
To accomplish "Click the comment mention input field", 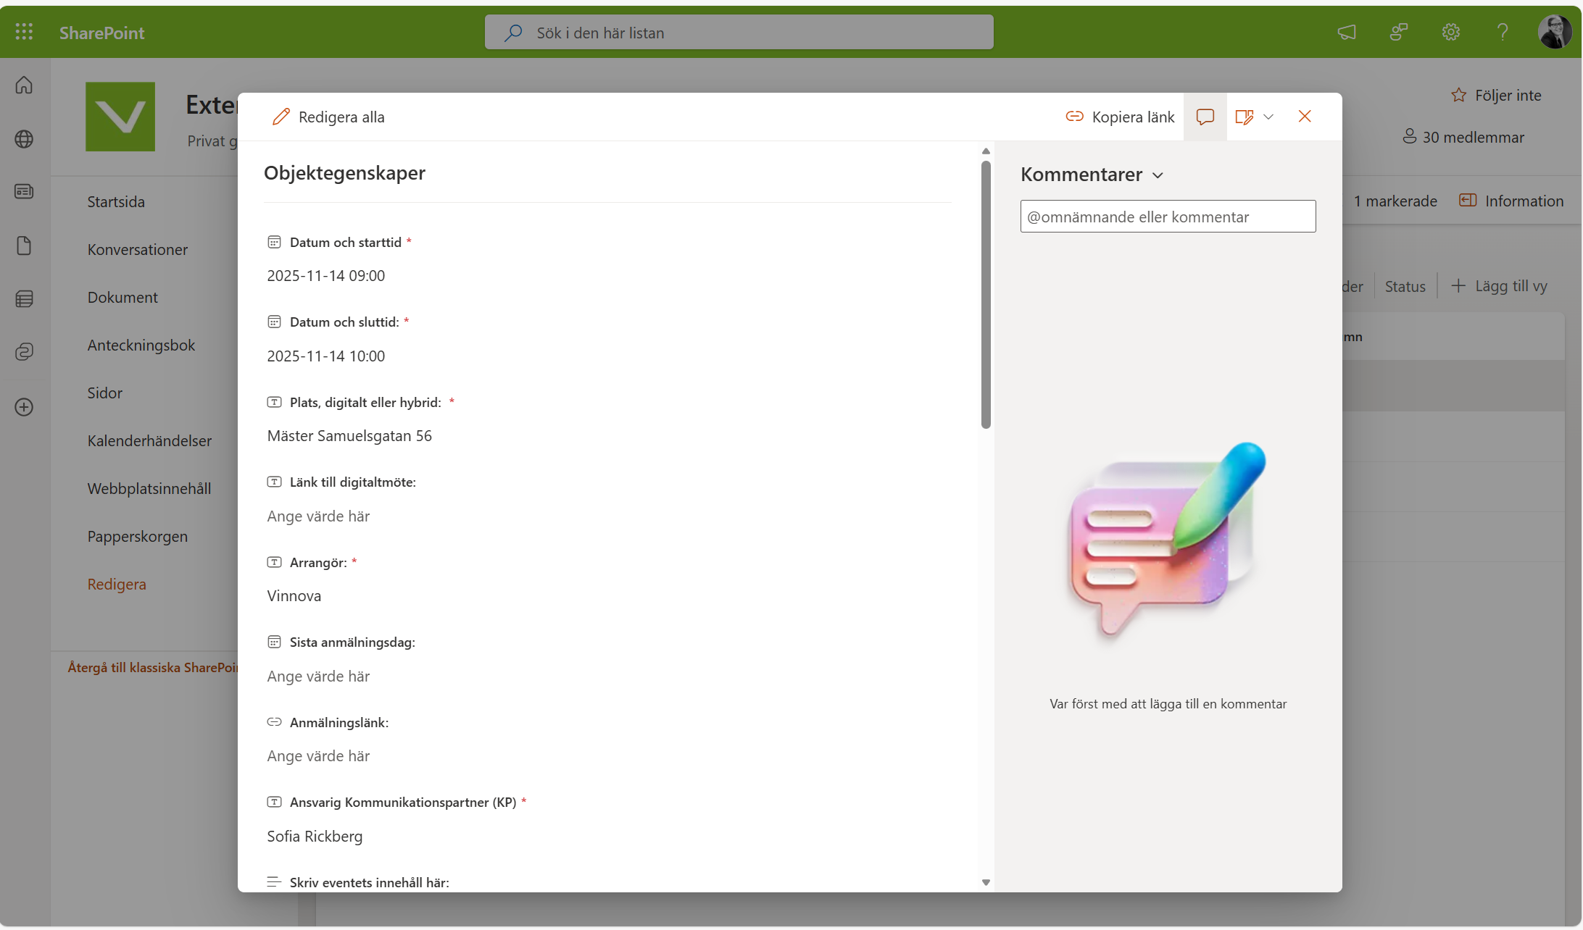I will pyautogui.click(x=1167, y=217).
